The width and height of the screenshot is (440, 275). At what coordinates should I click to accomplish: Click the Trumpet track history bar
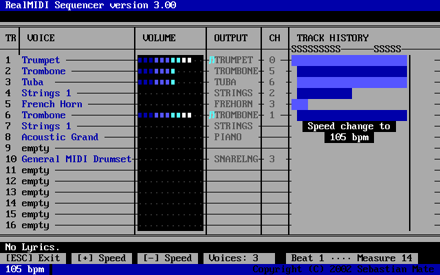coord(349,60)
